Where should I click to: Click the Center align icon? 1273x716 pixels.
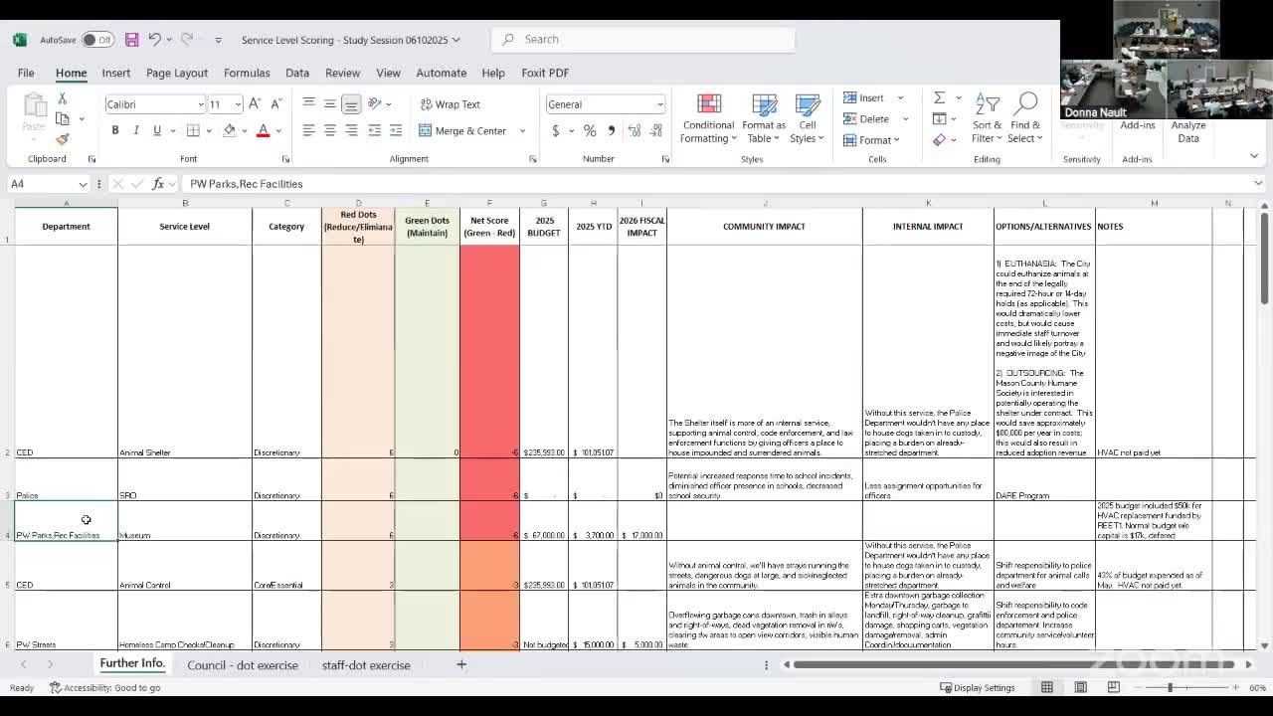click(x=330, y=131)
